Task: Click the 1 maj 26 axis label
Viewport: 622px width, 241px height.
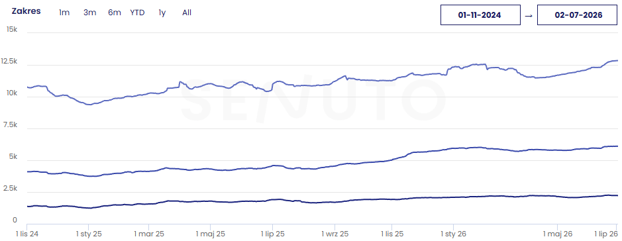Action: tap(558, 234)
